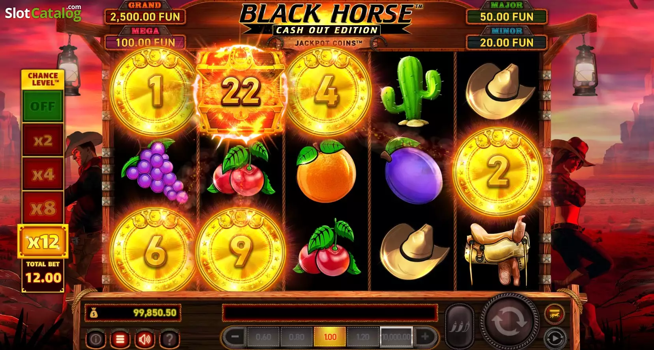The image size is (654, 350).
Task: Open the red hamburger menu
Action: click(x=120, y=339)
